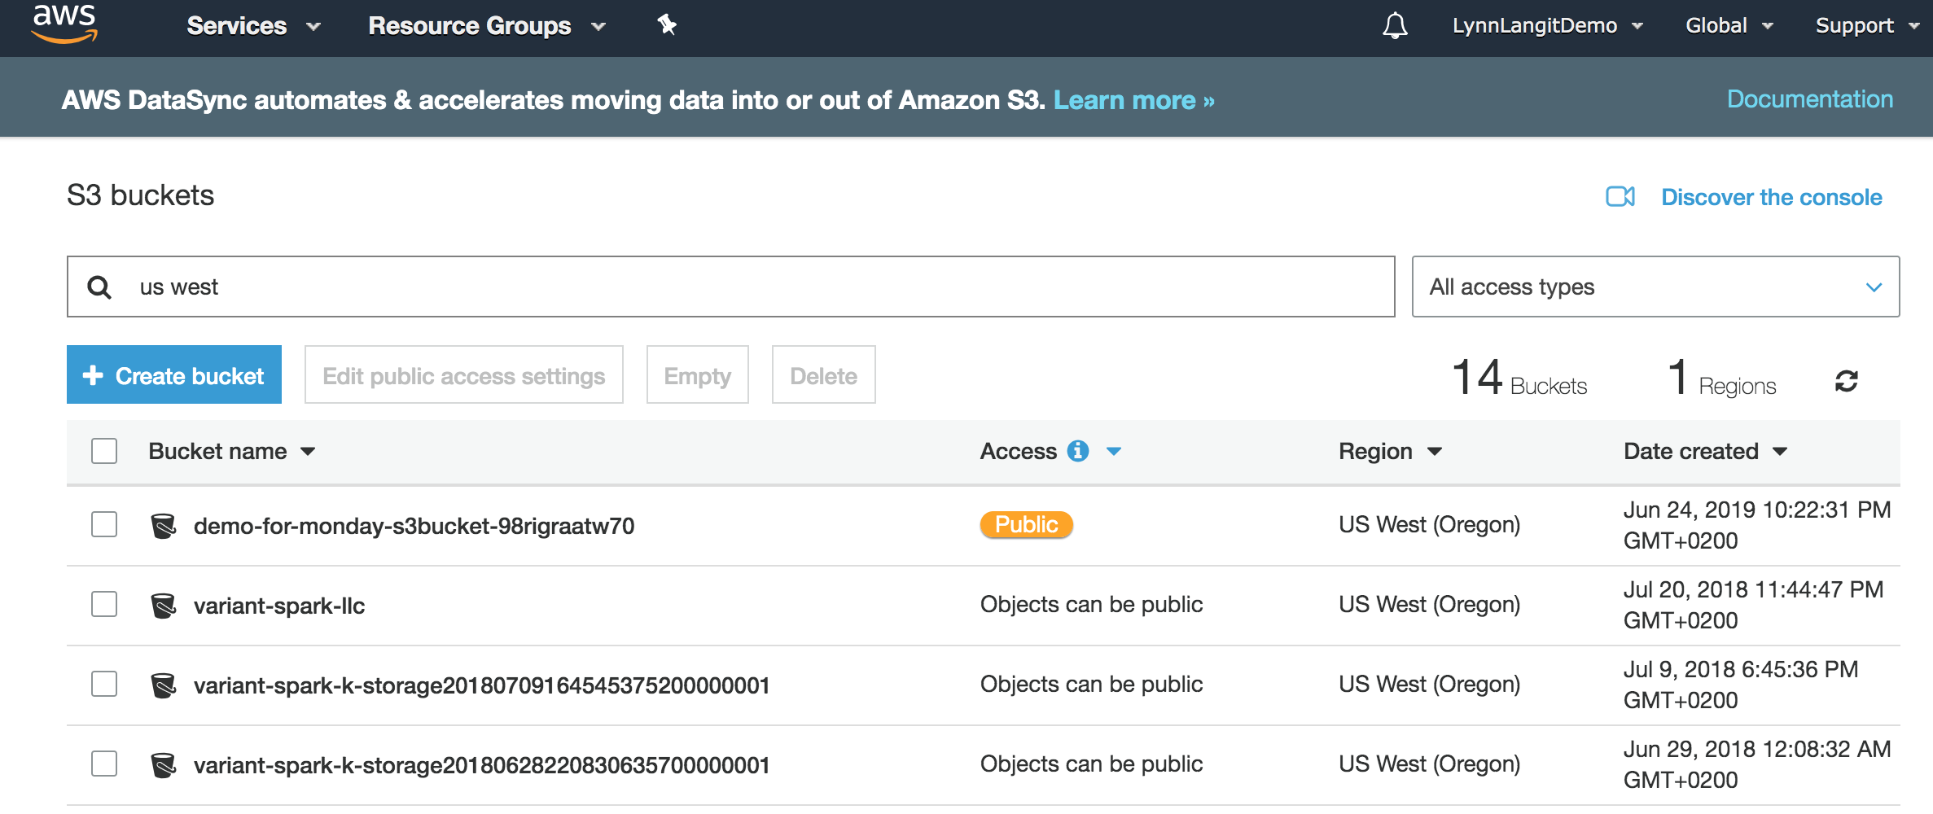Sort by Bucket name column arrow
Screen dimensions: 1933x814
308,452
